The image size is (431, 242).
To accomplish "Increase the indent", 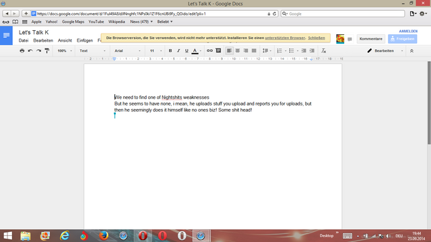I will click(312, 51).
